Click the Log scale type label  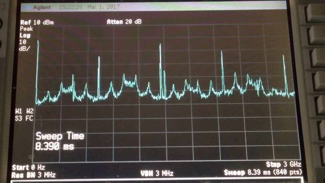point(25,36)
